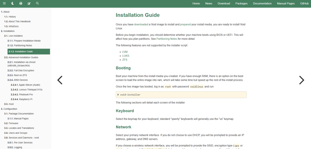Viewport: 311px width, 149px height.
Task: Open the Download menu item
Action: 224,3
